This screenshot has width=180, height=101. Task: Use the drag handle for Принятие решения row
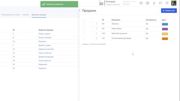pyautogui.click(x=97, y=33)
